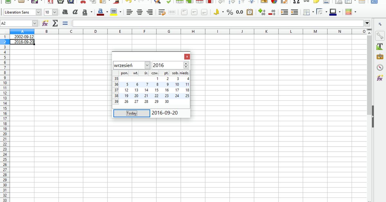Screen dimensions: 386x202
Task: Open the month dropdown showing wrzesień
Action: (x=147, y=65)
